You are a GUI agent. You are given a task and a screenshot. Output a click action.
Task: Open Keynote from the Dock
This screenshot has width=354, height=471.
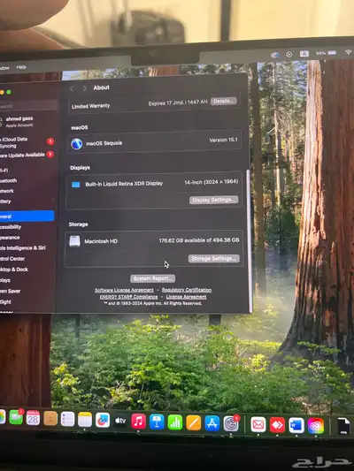(157, 422)
